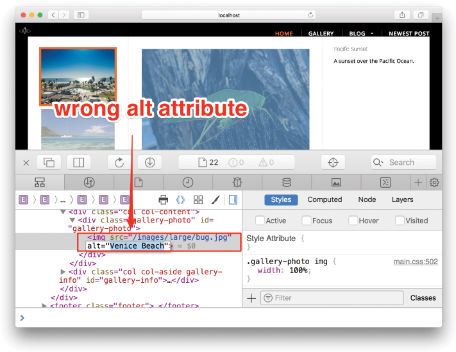Open the Elements tab in Web Inspector
The height and width of the screenshot is (352, 456).
39,183
